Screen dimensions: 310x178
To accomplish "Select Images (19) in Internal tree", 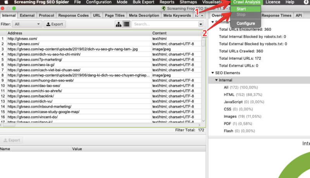I will 243,116.
